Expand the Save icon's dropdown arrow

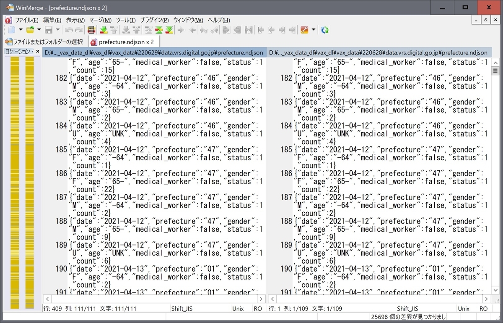pos(58,30)
